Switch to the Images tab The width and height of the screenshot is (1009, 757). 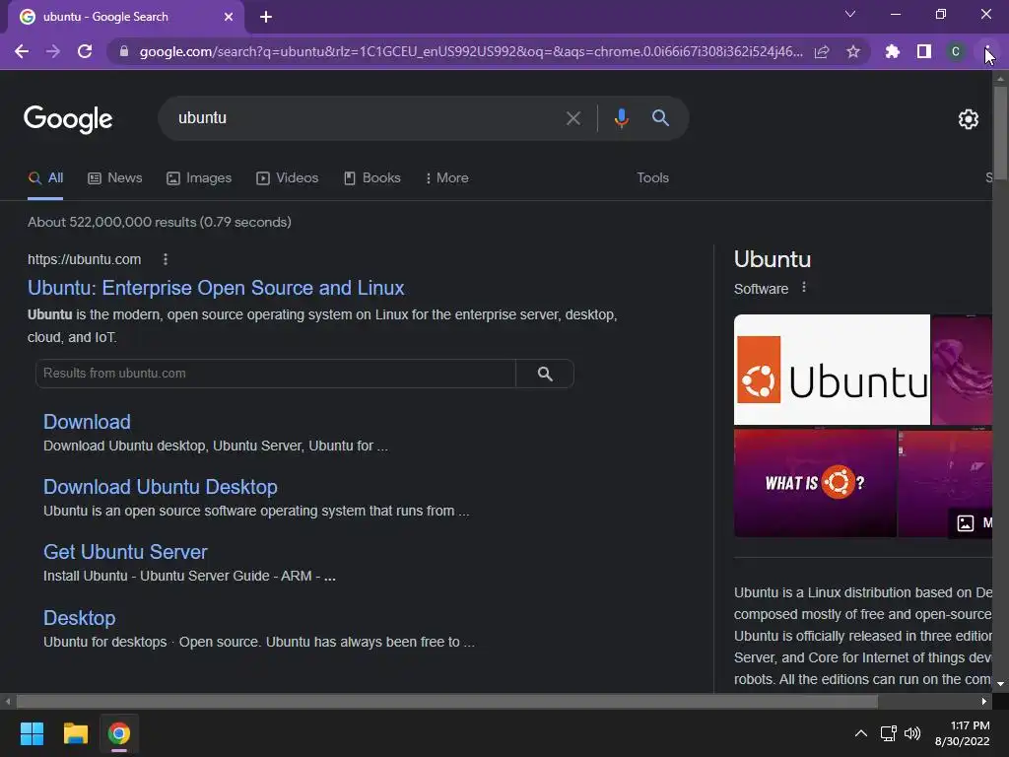(x=199, y=178)
